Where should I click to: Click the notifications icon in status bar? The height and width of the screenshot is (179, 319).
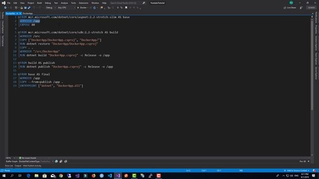315,171
